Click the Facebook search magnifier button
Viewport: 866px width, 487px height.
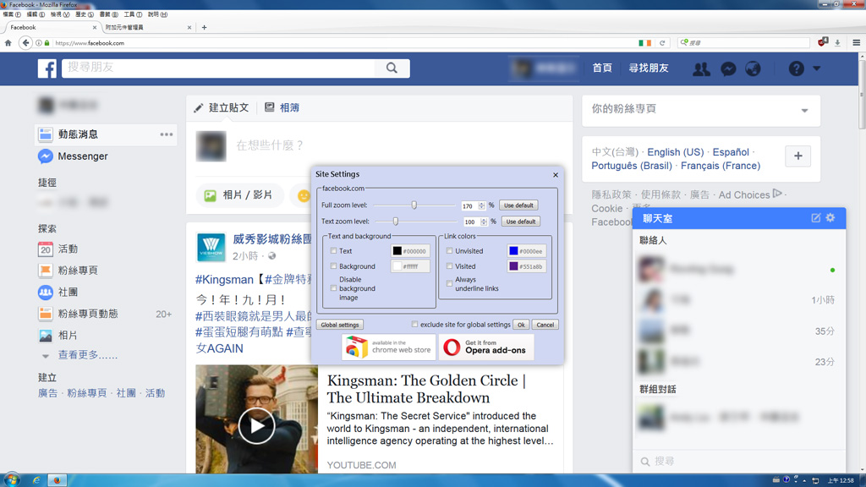392,68
